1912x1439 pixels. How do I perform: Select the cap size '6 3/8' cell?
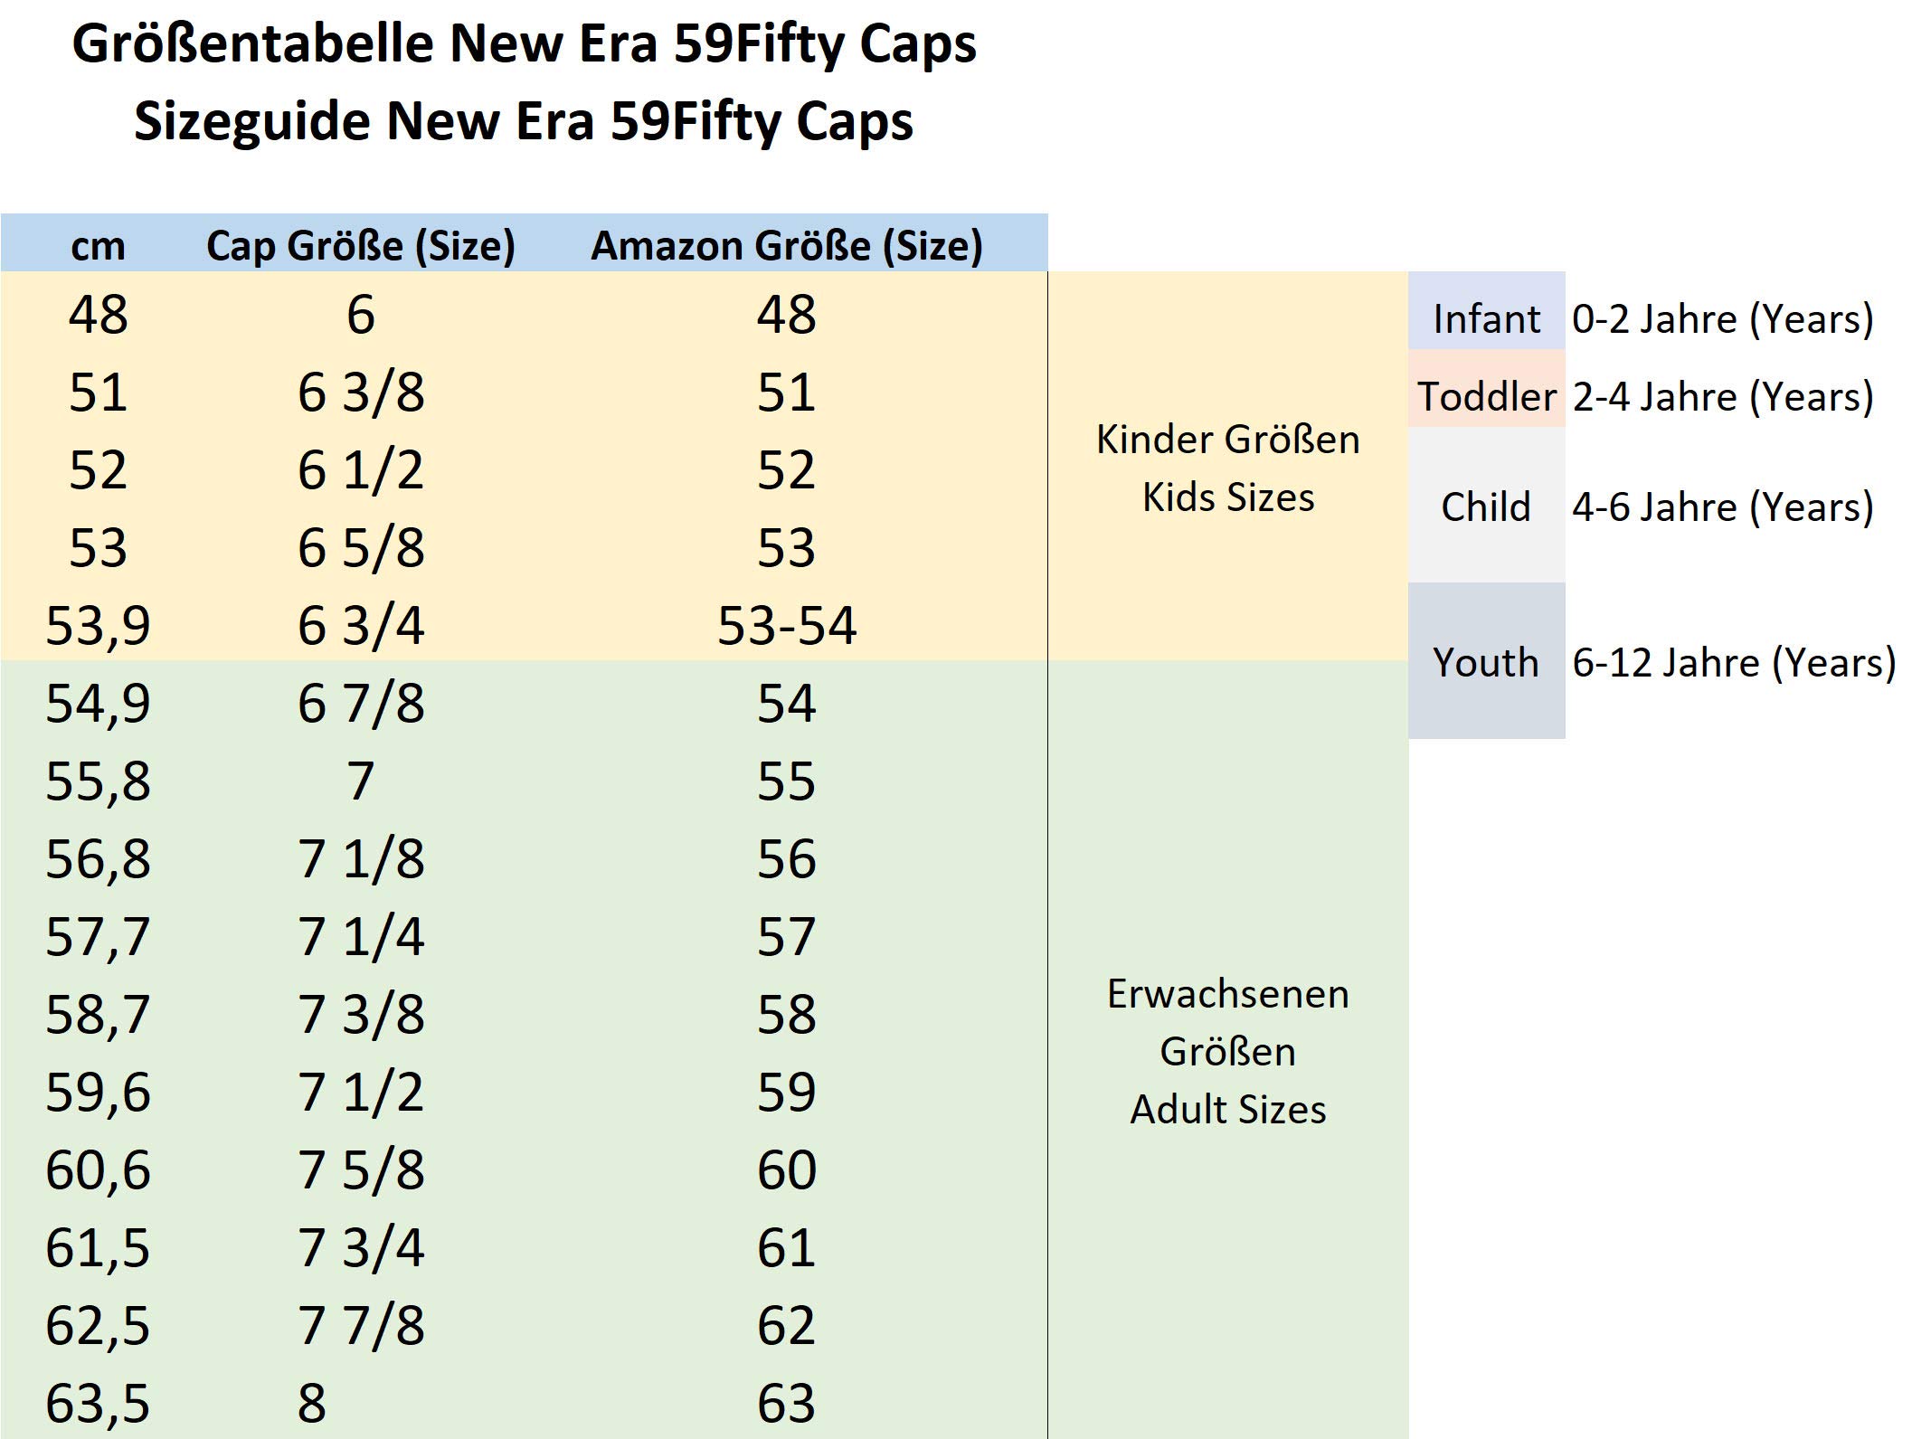pos(360,393)
